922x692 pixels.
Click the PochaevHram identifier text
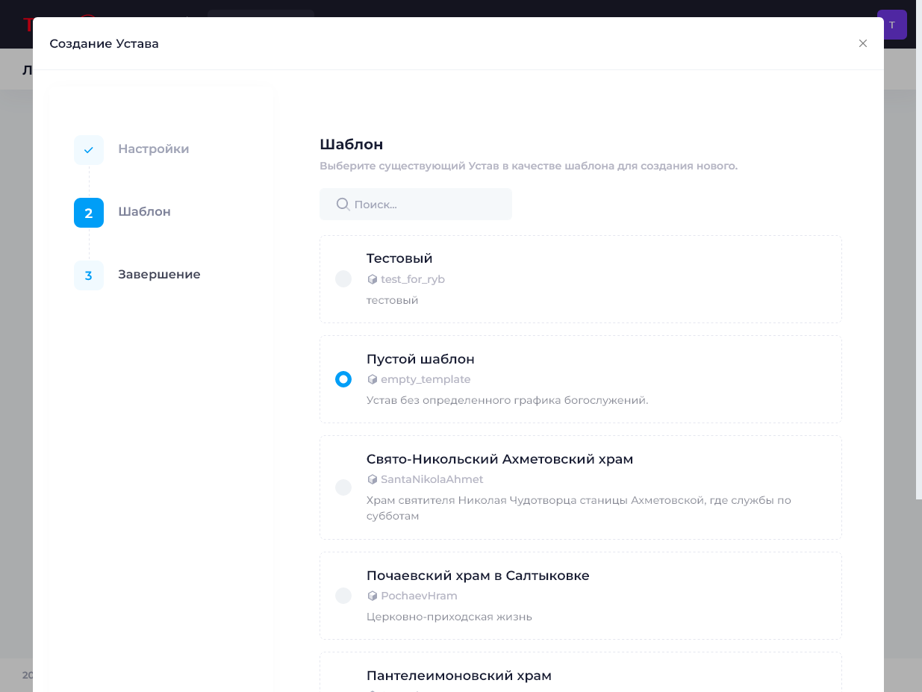pyautogui.click(x=419, y=596)
